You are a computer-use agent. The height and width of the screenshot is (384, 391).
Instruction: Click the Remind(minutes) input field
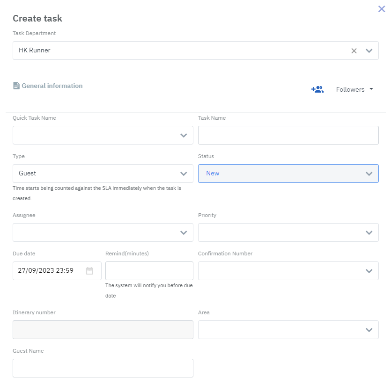point(149,271)
